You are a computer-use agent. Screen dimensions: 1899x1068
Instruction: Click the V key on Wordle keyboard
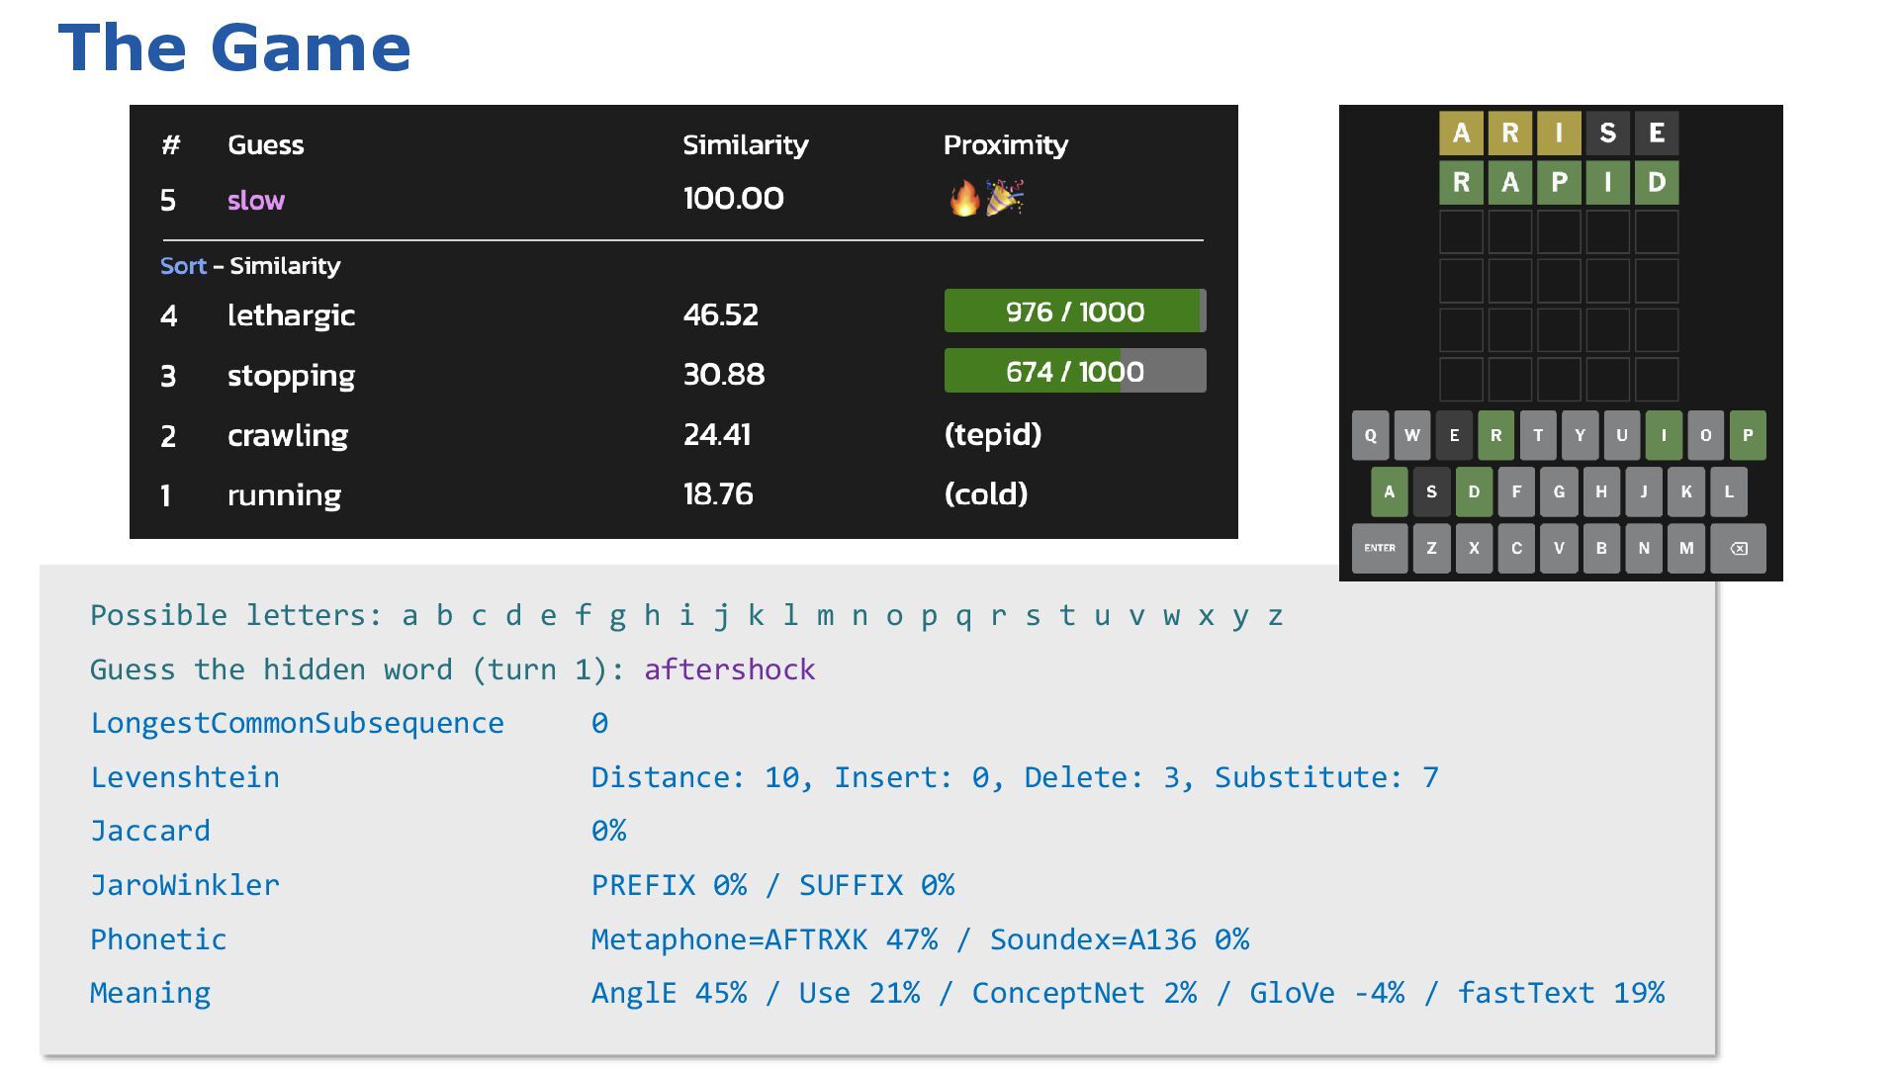point(1559,548)
